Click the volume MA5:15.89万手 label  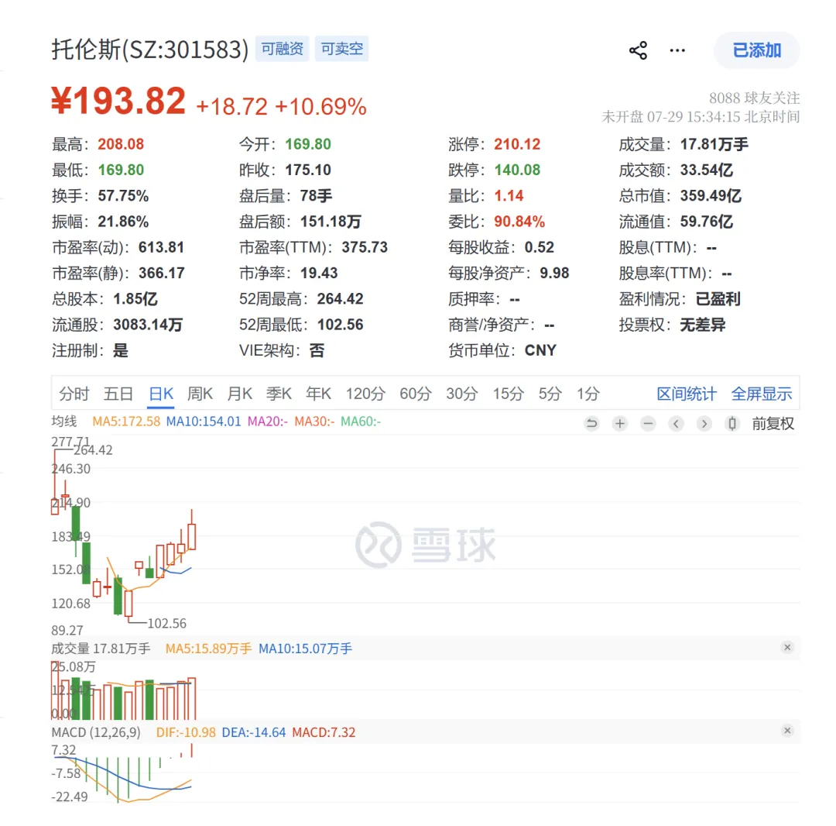click(208, 649)
